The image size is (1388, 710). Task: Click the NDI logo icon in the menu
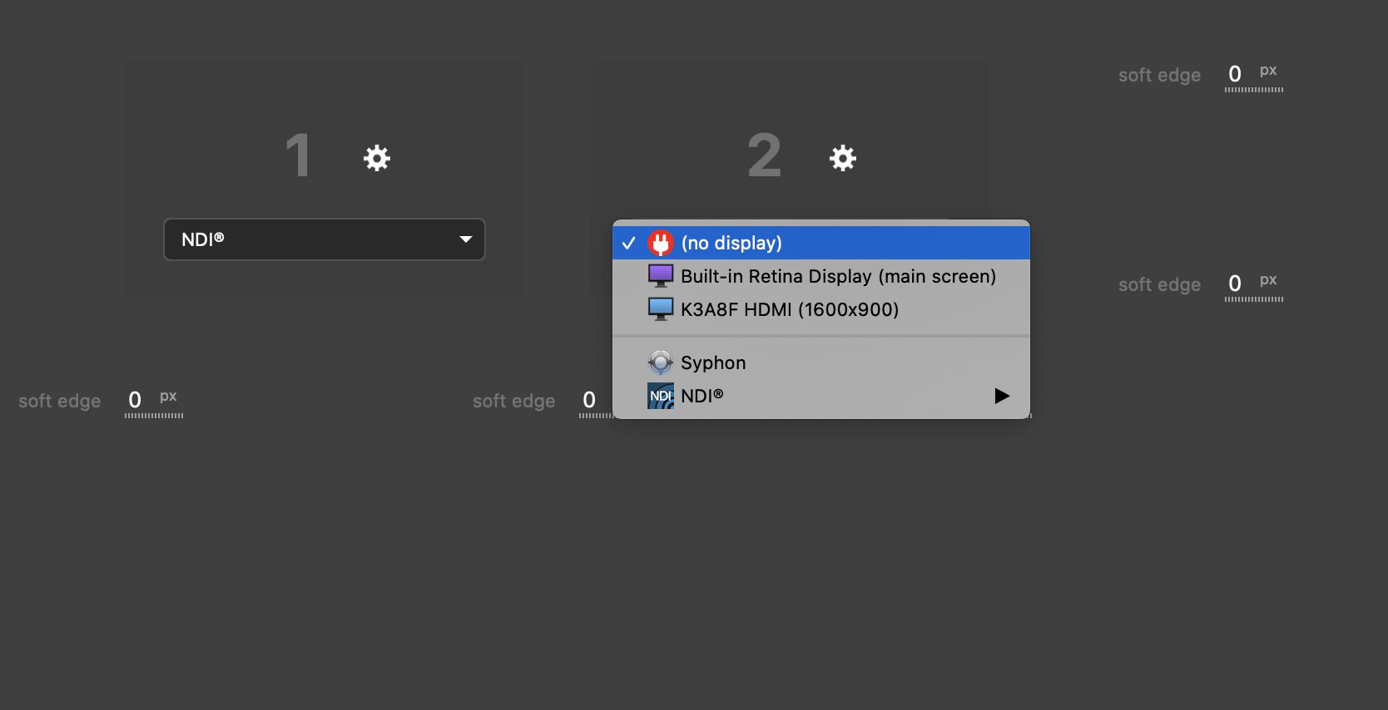click(661, 396)
